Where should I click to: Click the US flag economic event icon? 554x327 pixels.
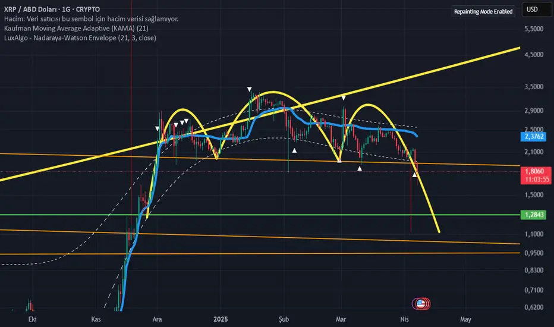420,304
